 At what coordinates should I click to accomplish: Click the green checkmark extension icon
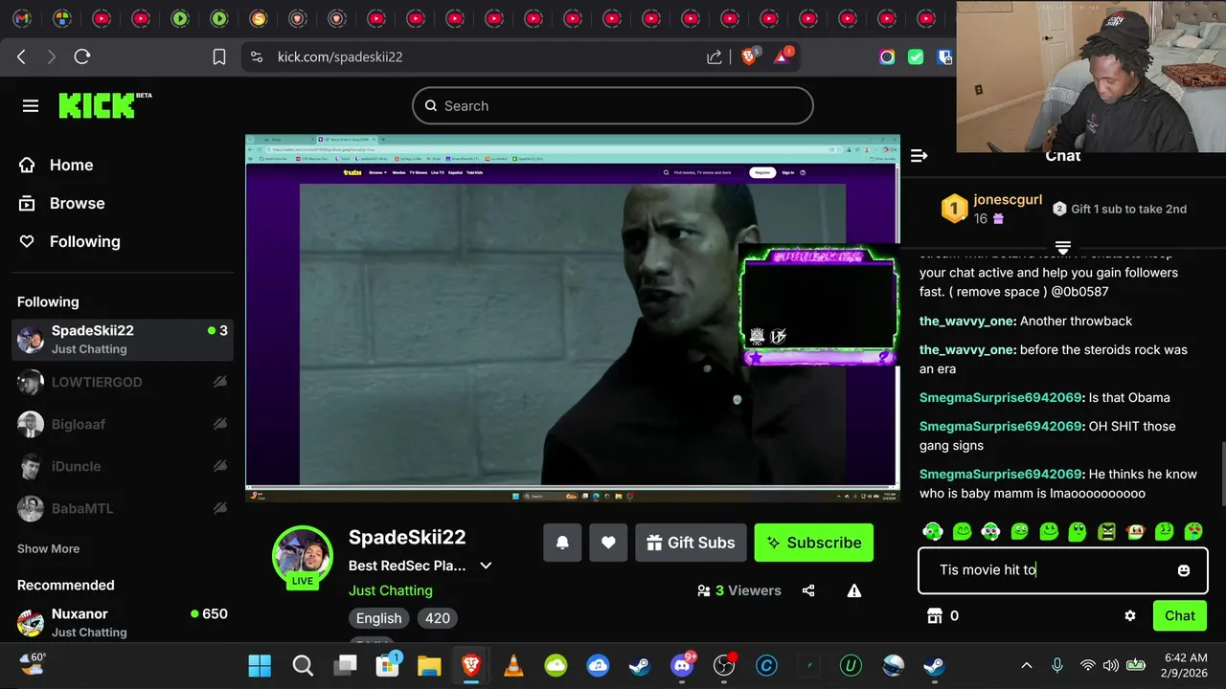pos(916,56)
